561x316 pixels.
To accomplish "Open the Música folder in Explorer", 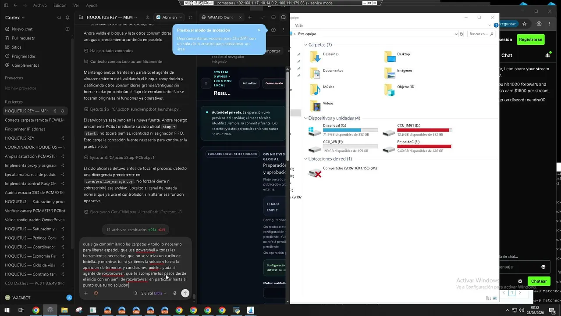I will click(322, 89).
